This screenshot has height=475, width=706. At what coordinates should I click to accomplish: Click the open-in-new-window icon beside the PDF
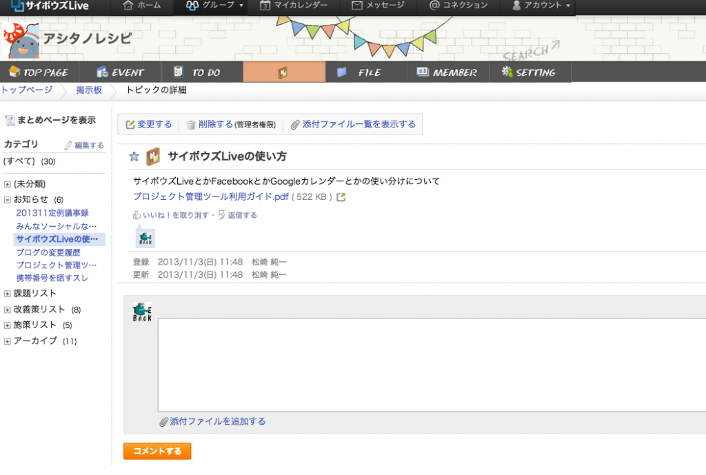pos(341,197)
